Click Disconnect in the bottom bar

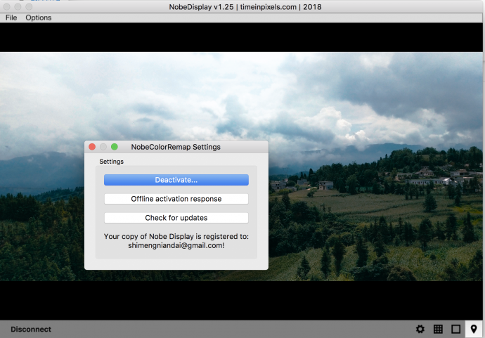click(31, 329)
